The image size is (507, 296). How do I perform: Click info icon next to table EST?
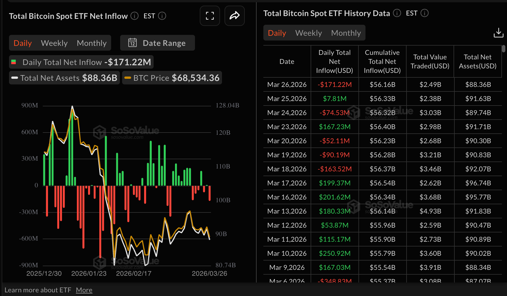(x=424, y=13)
